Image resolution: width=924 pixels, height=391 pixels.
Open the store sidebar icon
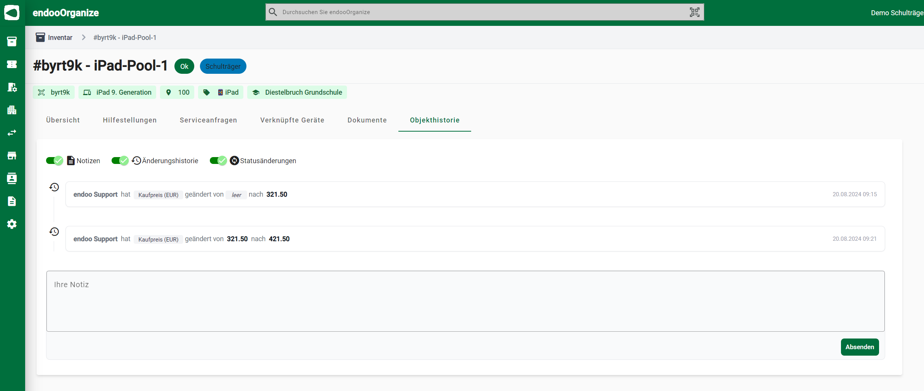tap(12, 156)
